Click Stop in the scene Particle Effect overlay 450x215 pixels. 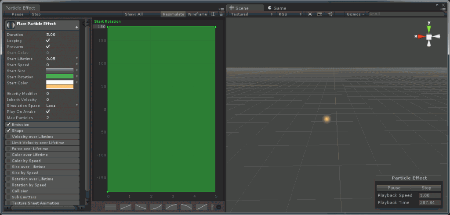tap(426, 188)
